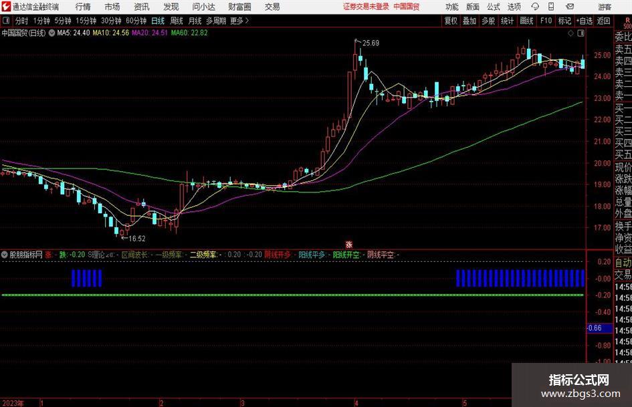This screenshot has width=632, height=407.
Task: Click the 画线 drawing tools button
Action: (526, 21)
